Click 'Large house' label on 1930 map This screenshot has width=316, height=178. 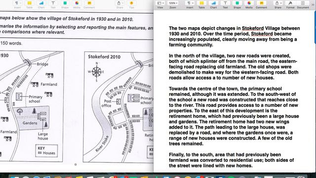coord(43,136)
